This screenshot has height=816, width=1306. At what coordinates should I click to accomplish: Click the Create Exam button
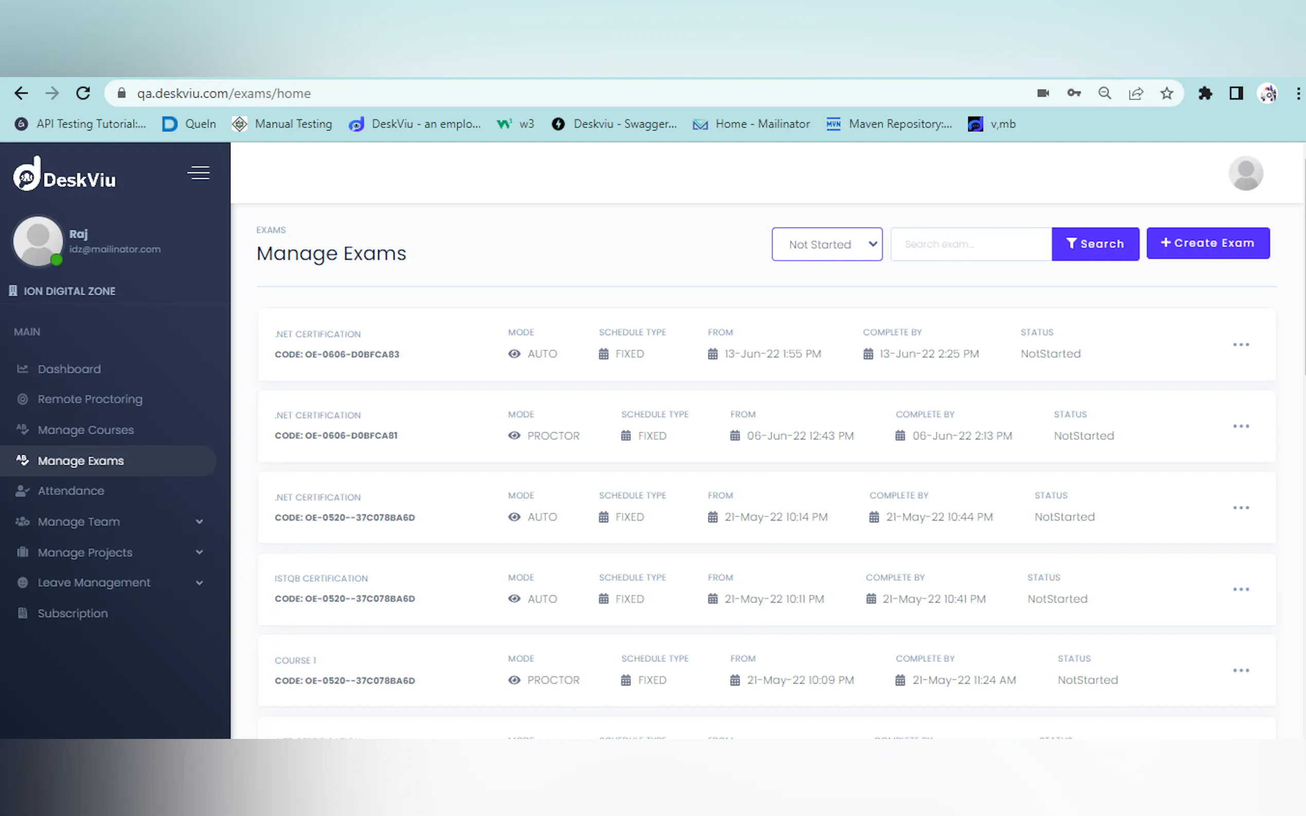pyautogui.click(x=1207, y=243)
